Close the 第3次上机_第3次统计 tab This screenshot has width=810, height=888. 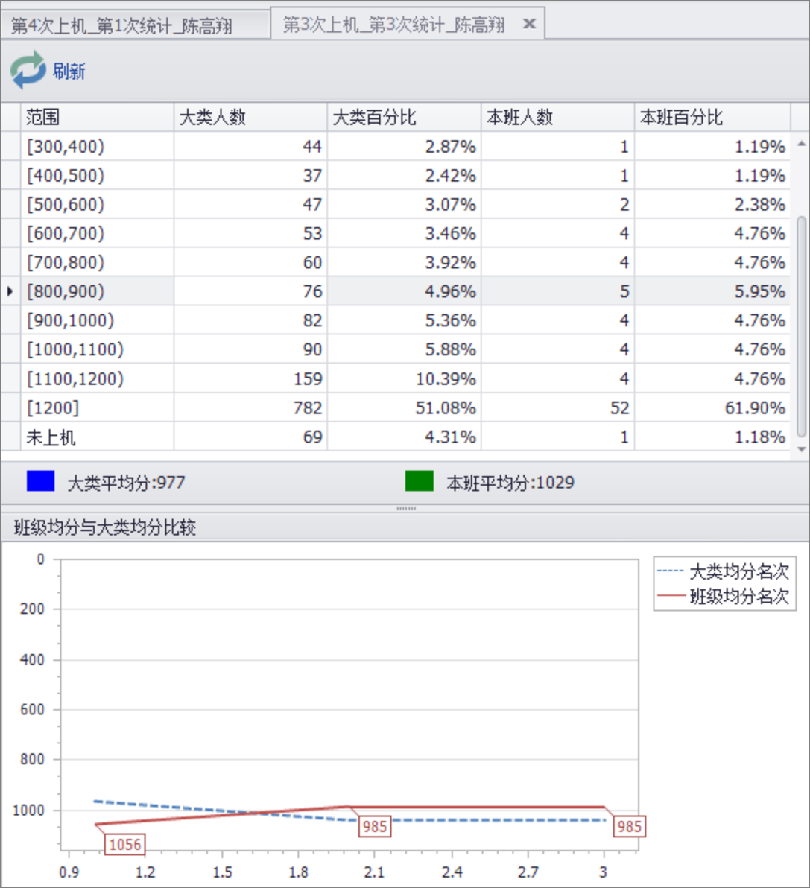[x=528, y=23]
